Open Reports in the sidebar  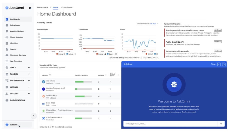[13, 49]
